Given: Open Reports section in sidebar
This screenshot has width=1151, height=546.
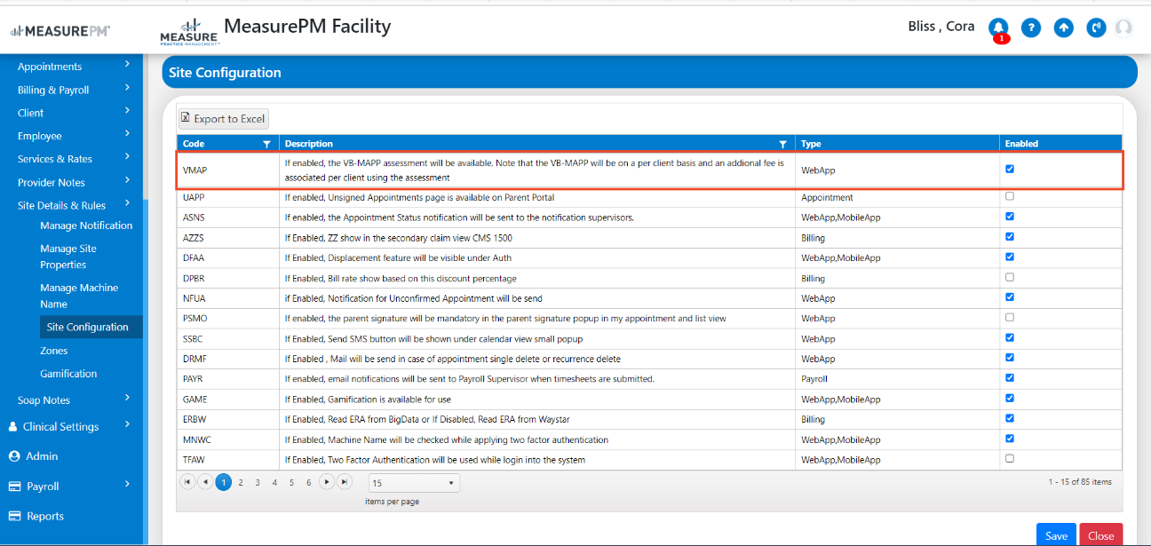Looking at the screenshot, I should click(45, 516).
